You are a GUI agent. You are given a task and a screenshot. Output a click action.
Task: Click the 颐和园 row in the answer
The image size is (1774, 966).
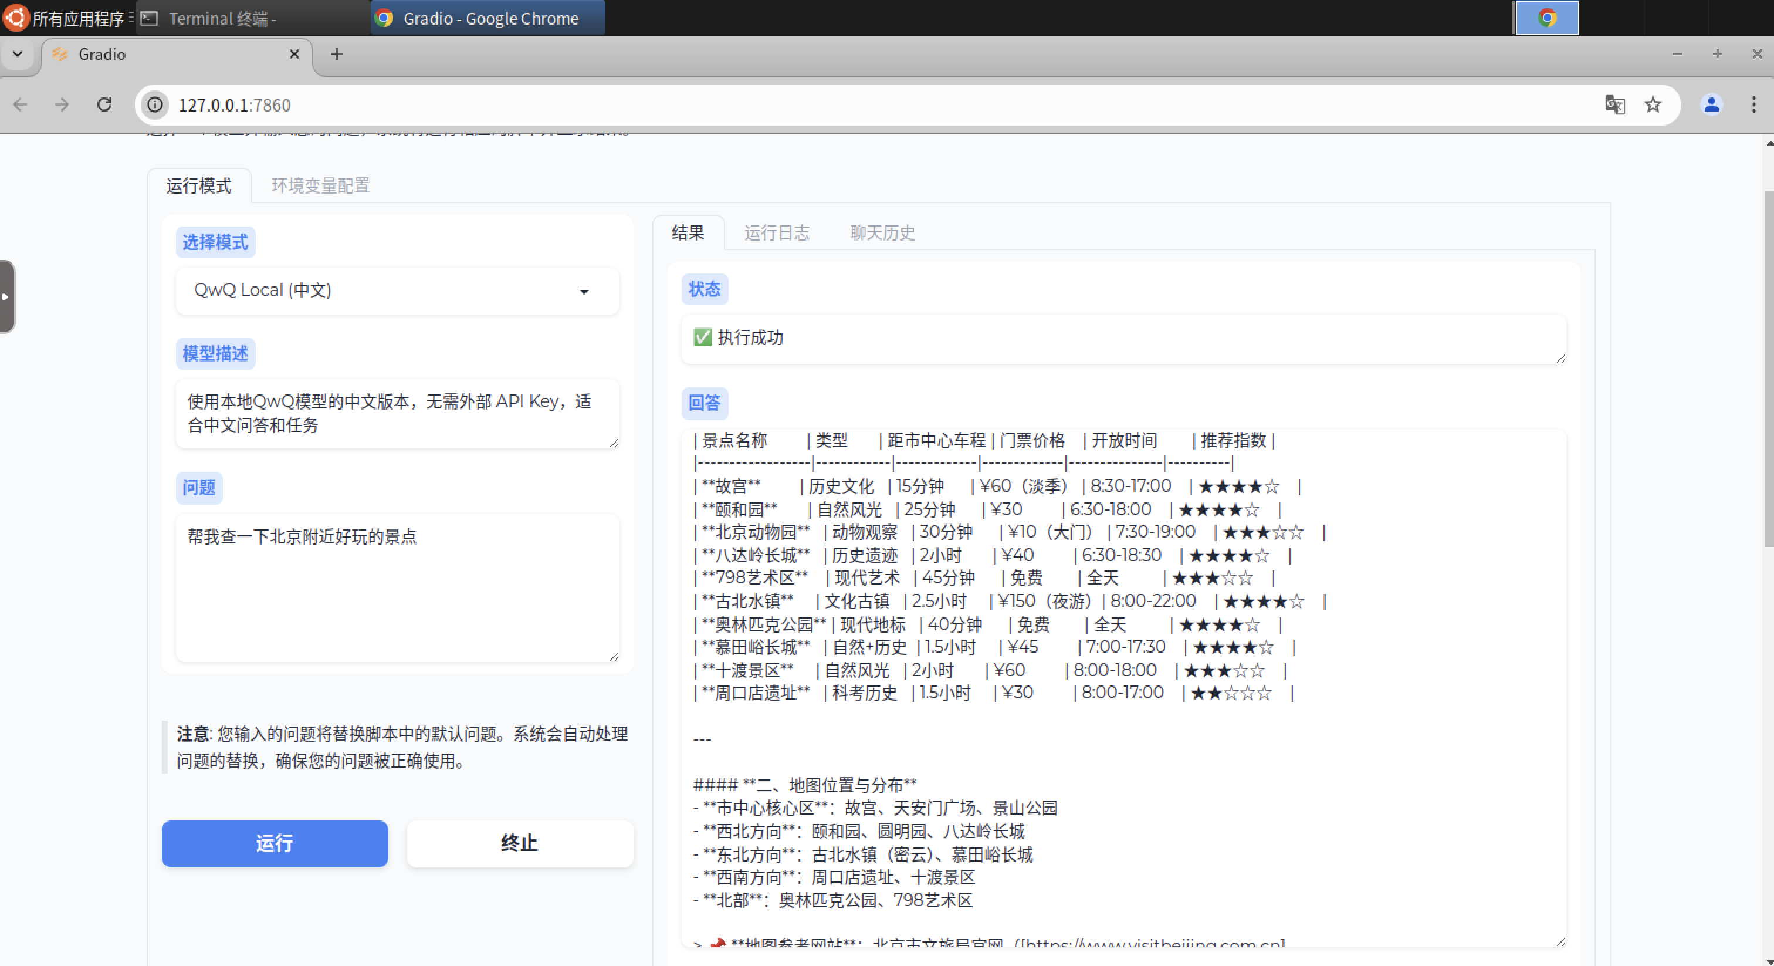tap(987, 510)
